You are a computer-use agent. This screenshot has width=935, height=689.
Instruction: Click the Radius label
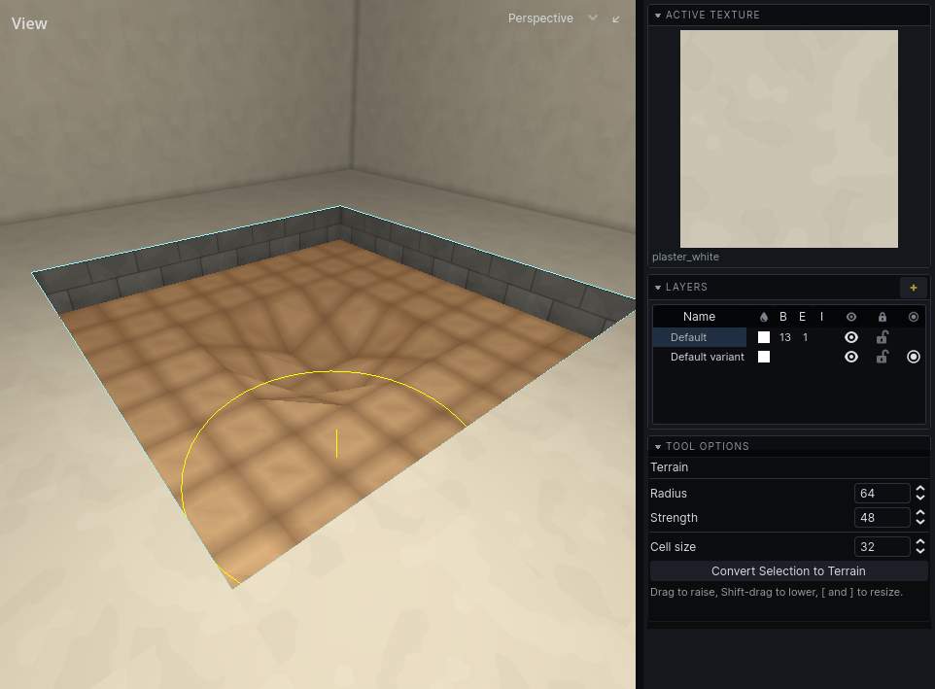pyautogui.click(x=669, y=494)
